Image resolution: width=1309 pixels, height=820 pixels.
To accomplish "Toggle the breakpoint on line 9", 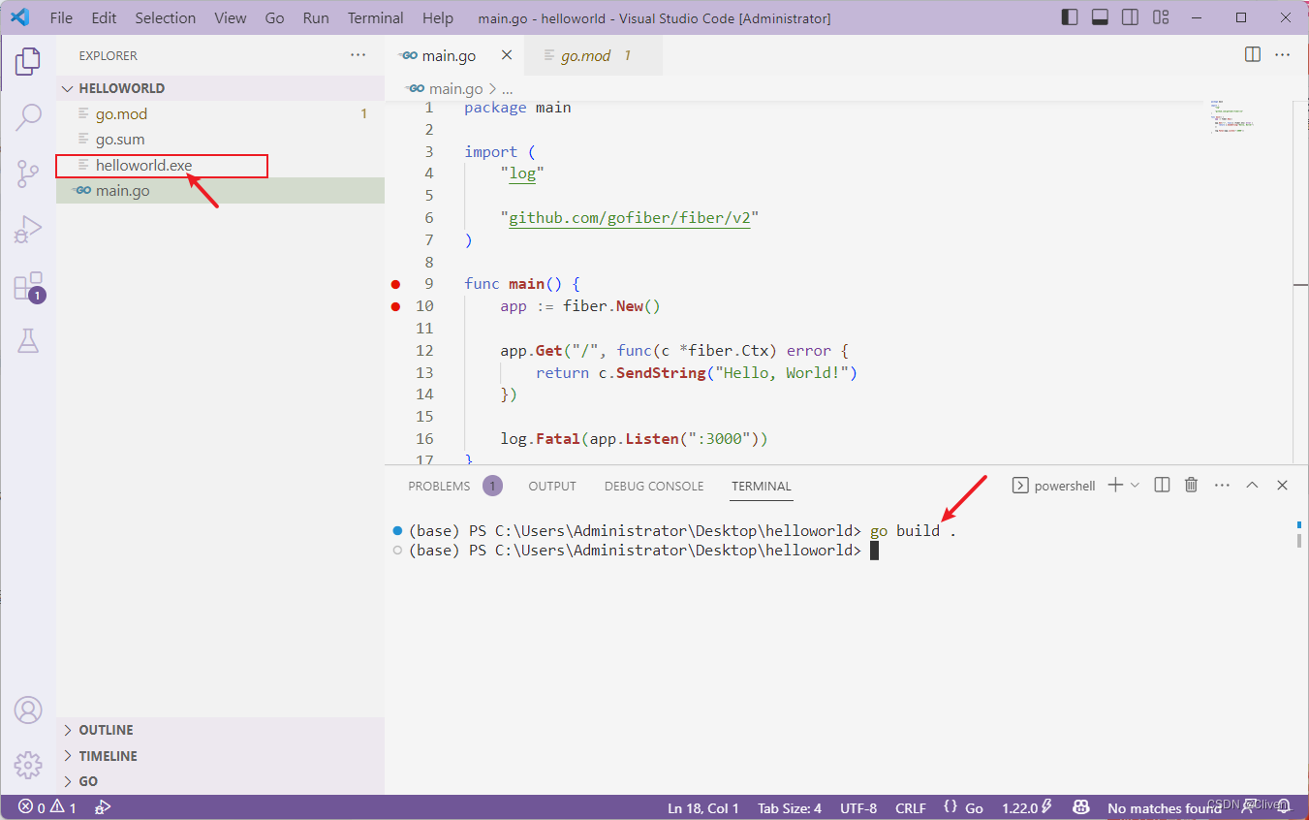I will click(395, 284).
